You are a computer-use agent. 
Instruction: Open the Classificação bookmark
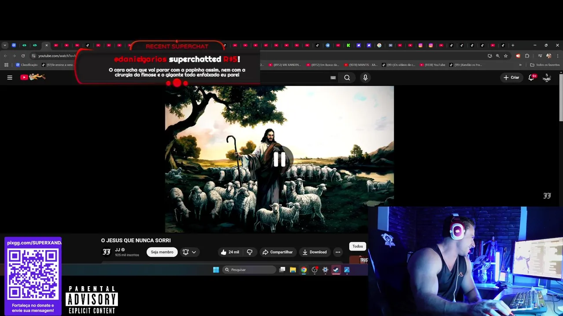tap(26, 65)
